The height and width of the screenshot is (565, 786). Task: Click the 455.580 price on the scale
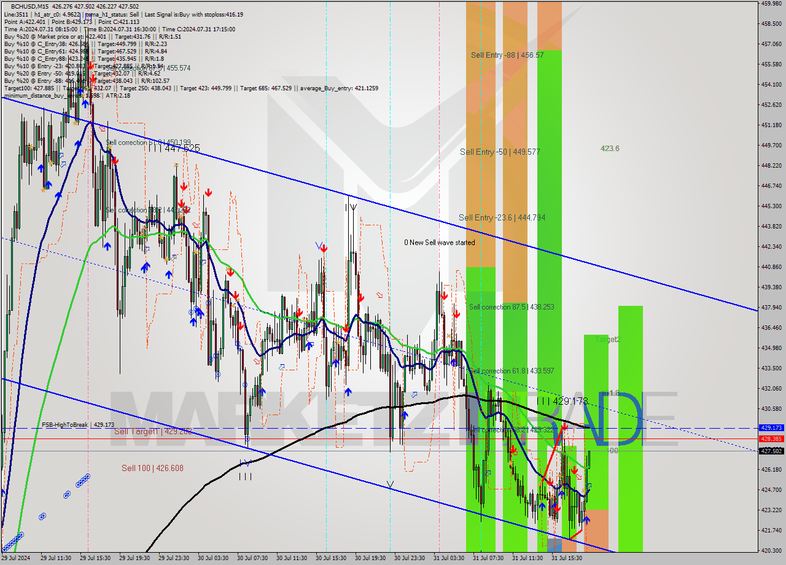(771, 64)
